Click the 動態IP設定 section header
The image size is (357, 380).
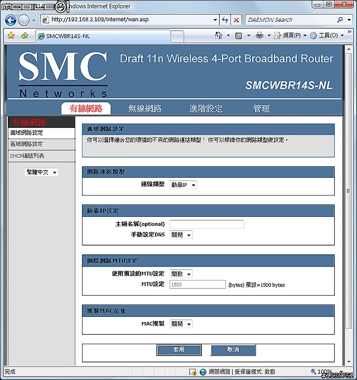coord(208,211)
